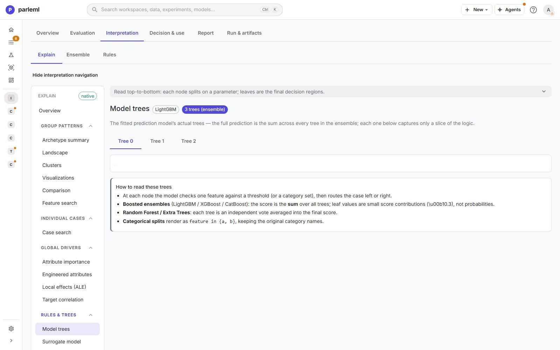The width and height of the screenshot is (560, 350).
Task: Open the settings gear in sidebar
Action: point(11,329)
